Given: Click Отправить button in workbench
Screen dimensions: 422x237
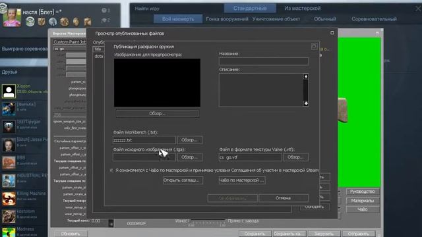Looking at the screenshot, I should tap(358, 234).
